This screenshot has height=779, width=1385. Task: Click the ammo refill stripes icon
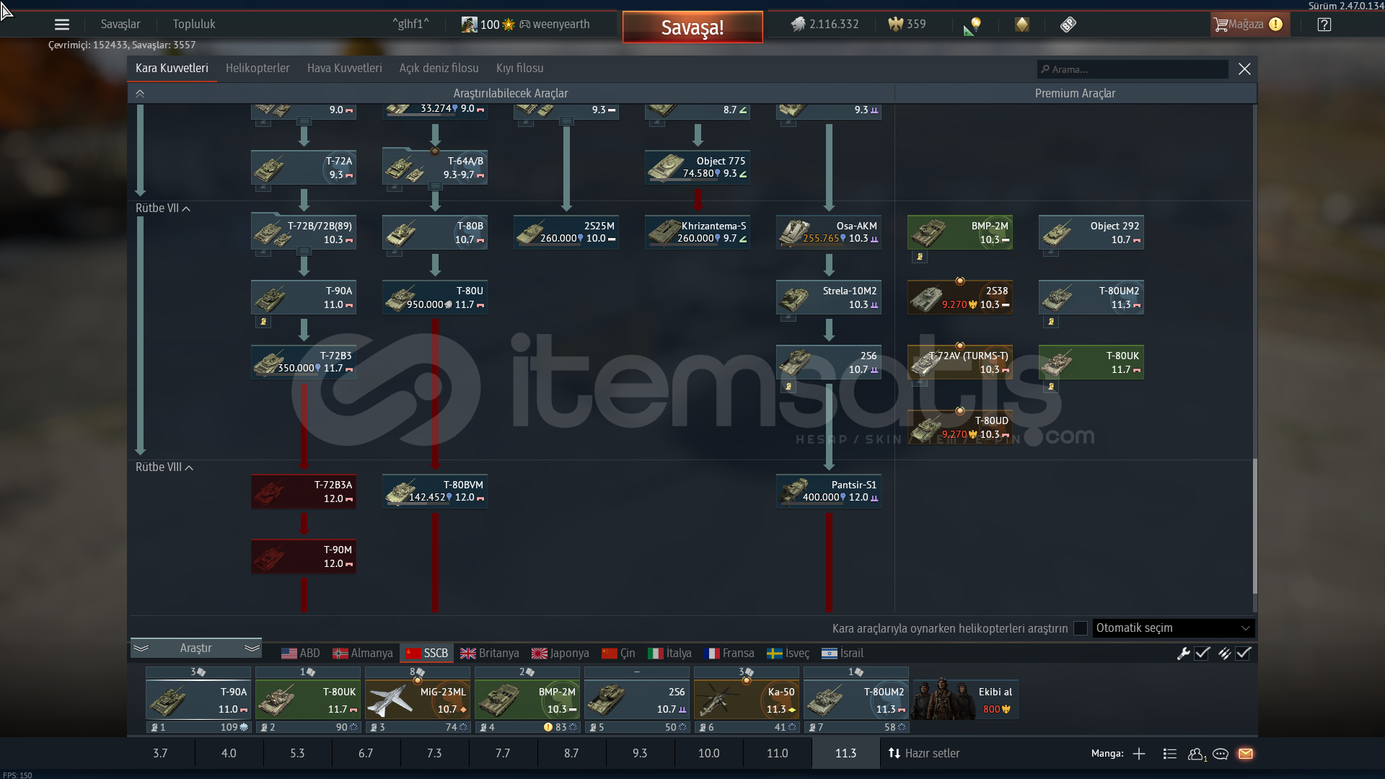point(1224,653)
